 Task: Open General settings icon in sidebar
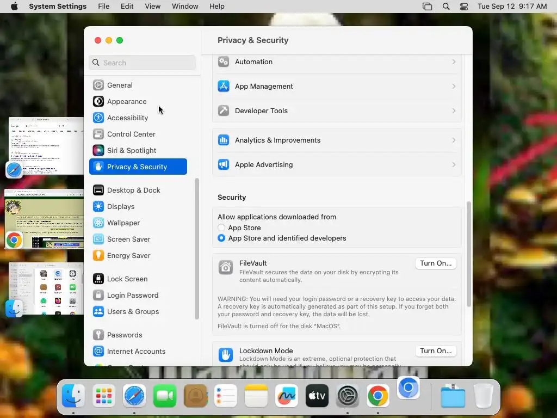pyautogui.click(x=98, y=85)
